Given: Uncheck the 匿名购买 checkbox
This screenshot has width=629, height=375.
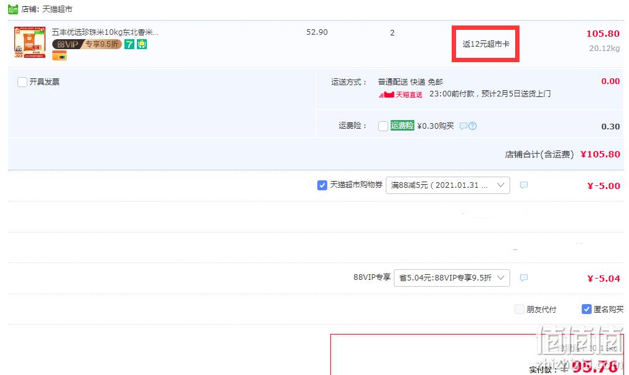Looking at the screenshot, I should [x=587, y=309].
